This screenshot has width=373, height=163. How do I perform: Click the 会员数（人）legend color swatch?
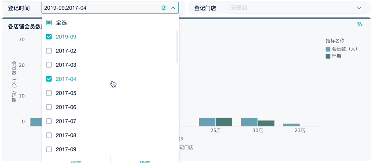(328, 49)
